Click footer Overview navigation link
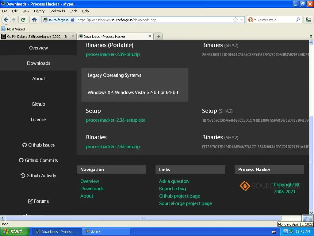This screenshot has height=236, width=314. click(90, 181)
